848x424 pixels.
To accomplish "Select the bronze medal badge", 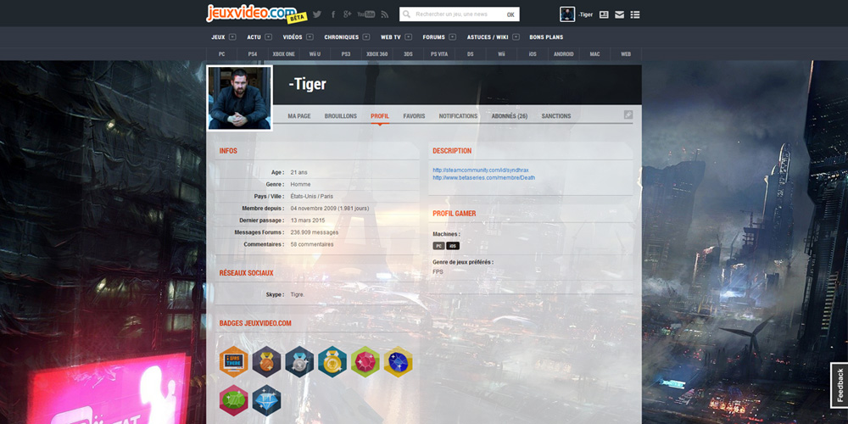I will pos(266,361).
